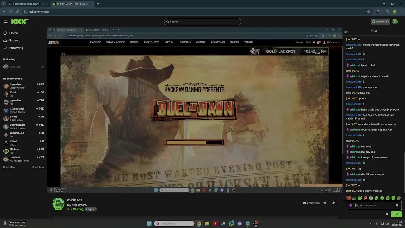This screenshot has height=228, width=405.
Task: Collapse list with Show Less
Action: [x=38, y=167]
